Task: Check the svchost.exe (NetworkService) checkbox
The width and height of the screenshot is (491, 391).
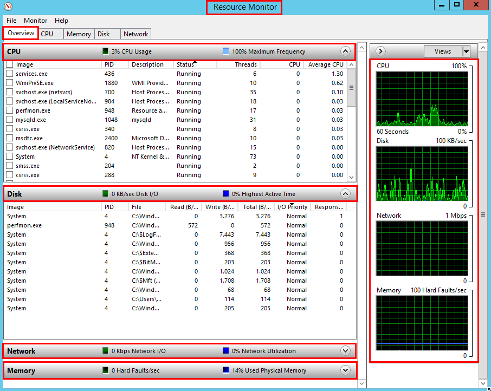Action: (9, 147)
